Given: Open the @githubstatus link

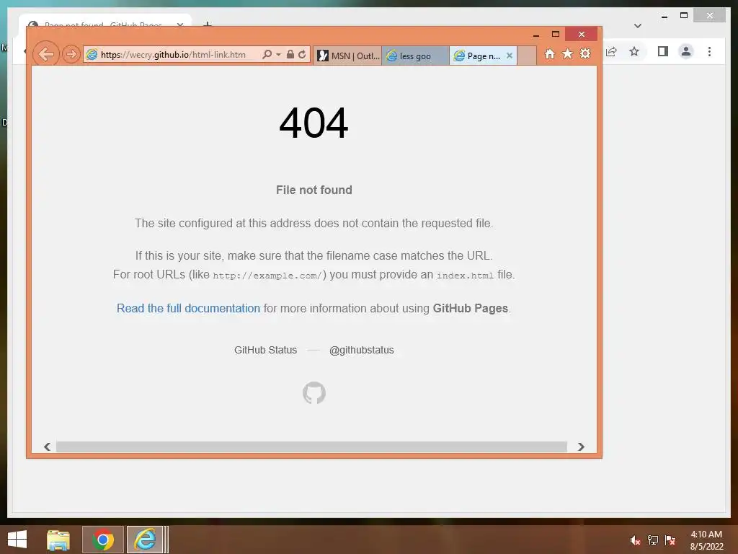Looking at the screenshot, I should pos(362,350).
